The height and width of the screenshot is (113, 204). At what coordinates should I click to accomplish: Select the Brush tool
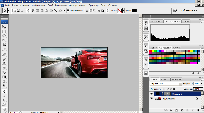[x=4, y=59]
